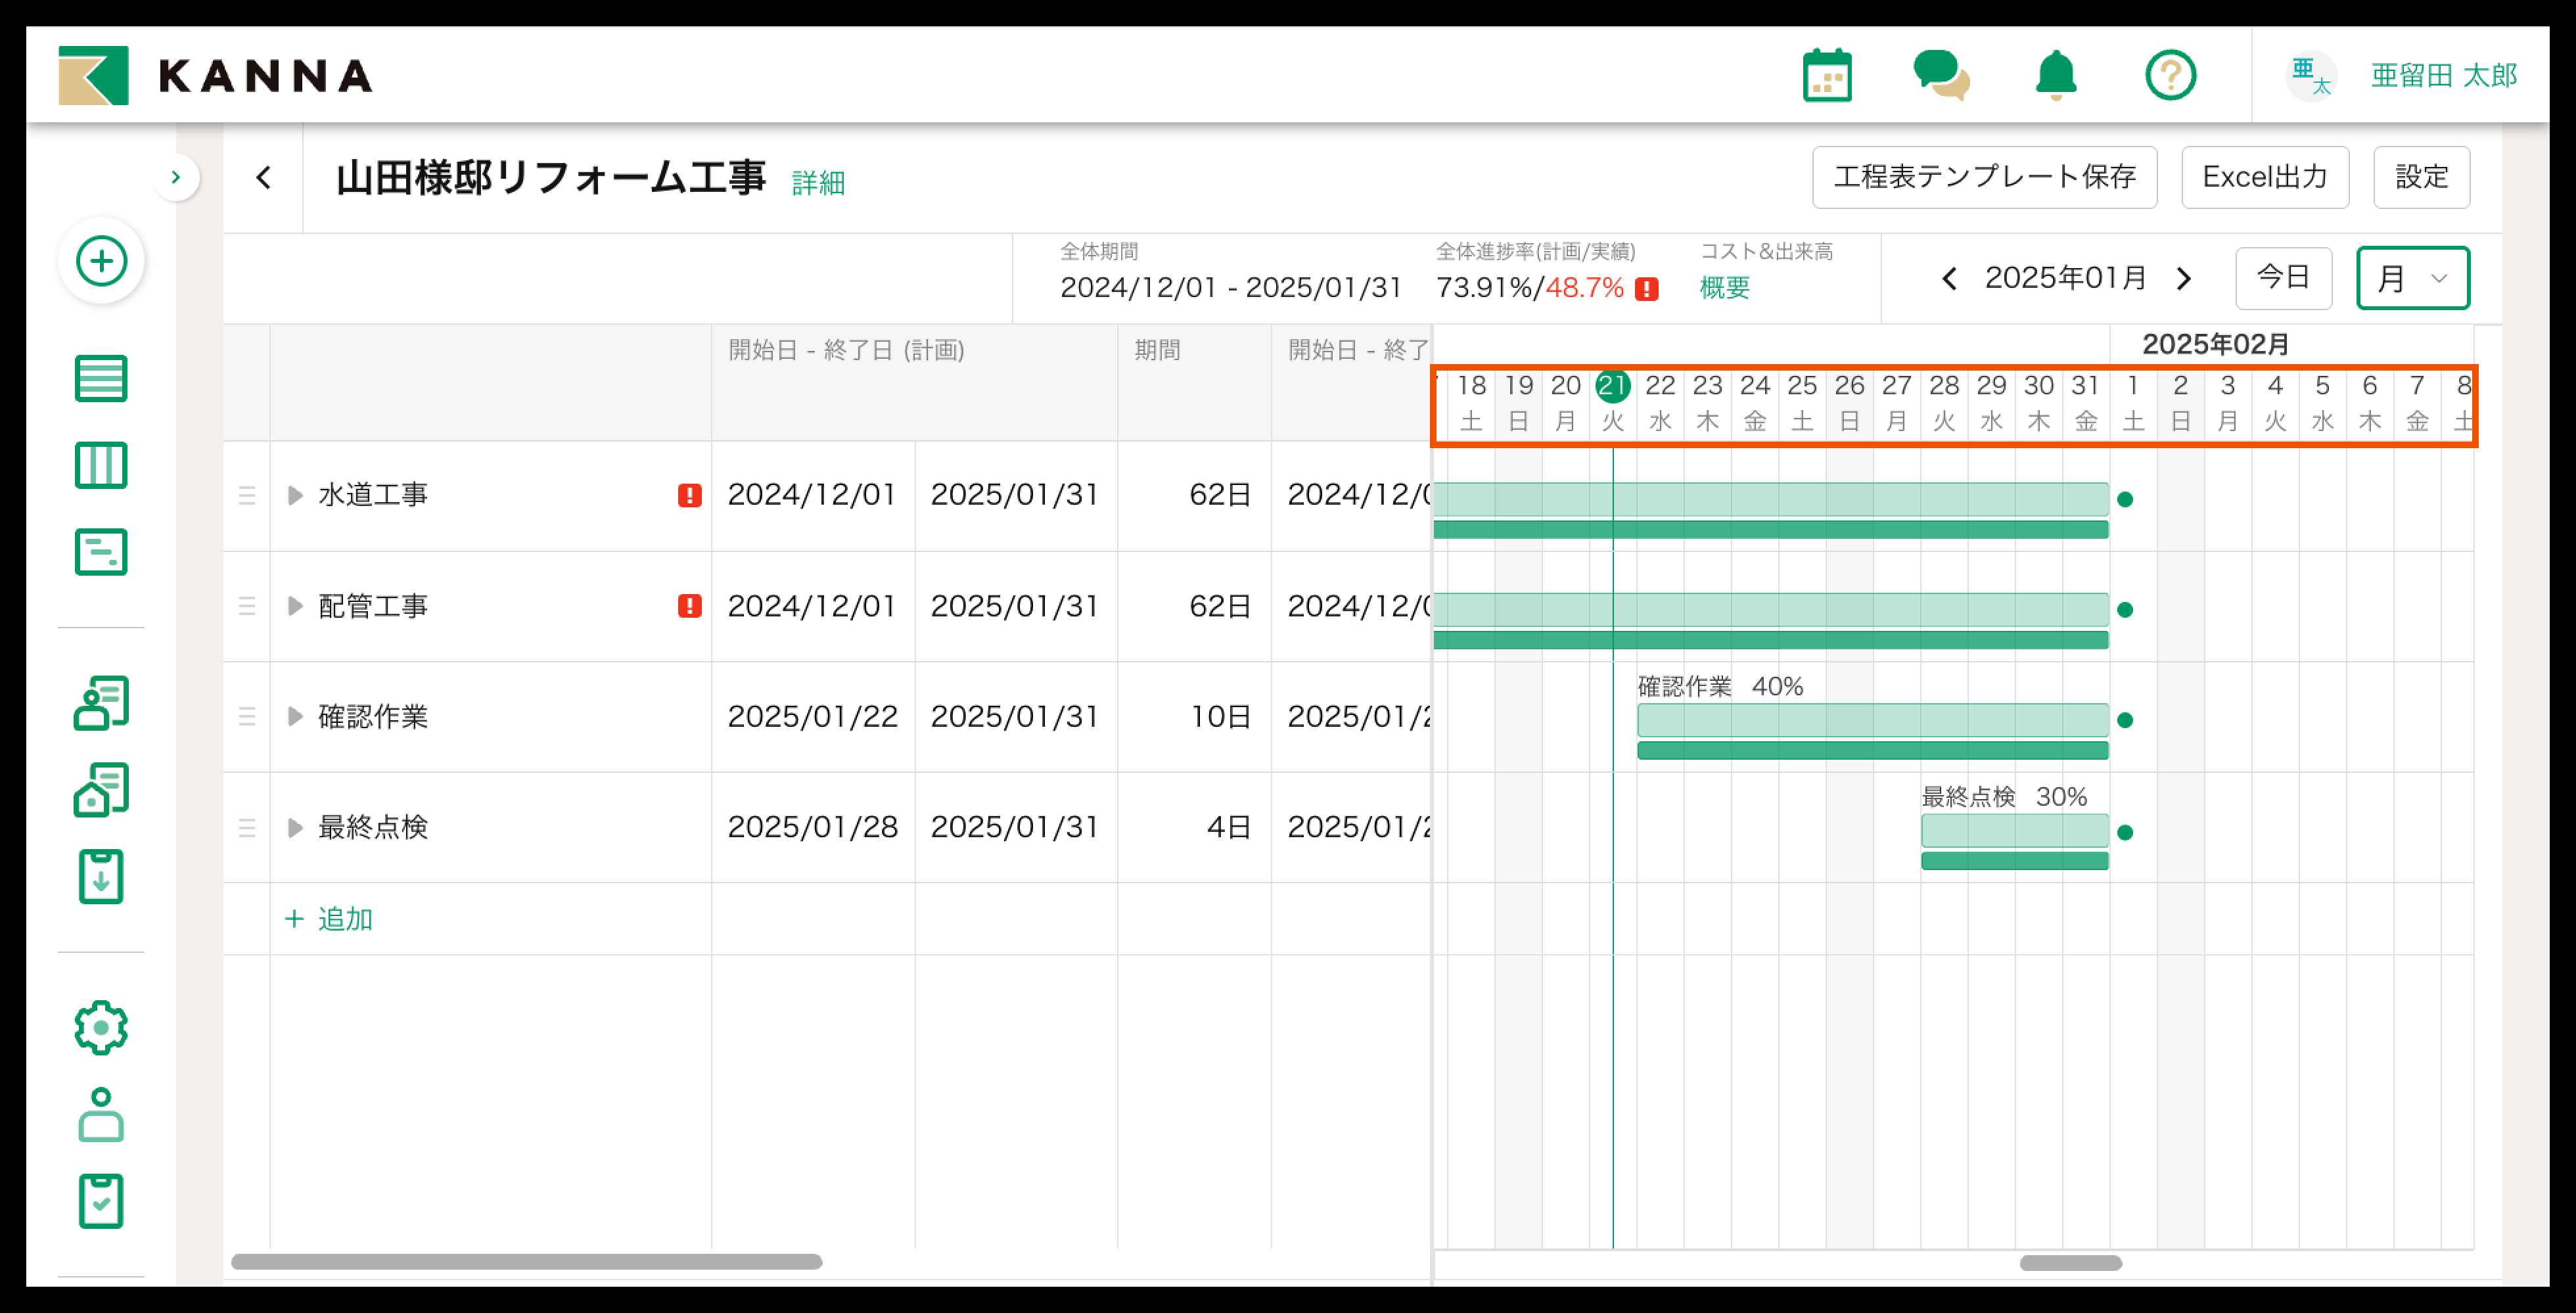
Task: Open the 詳細 link beside project title
Action: pos(818,183)
